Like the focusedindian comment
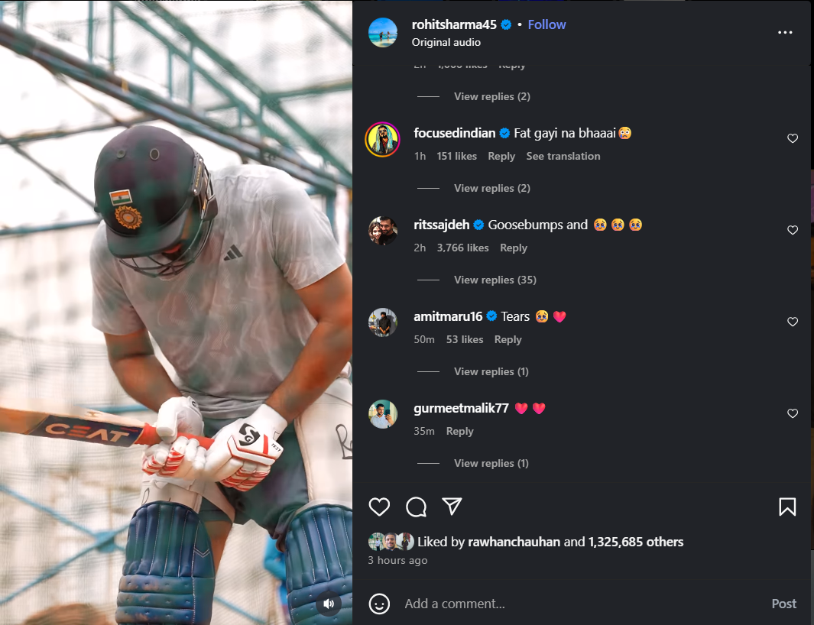Image resolution: width=814 pixels, height=625 pixels. [x=793, y=138]
